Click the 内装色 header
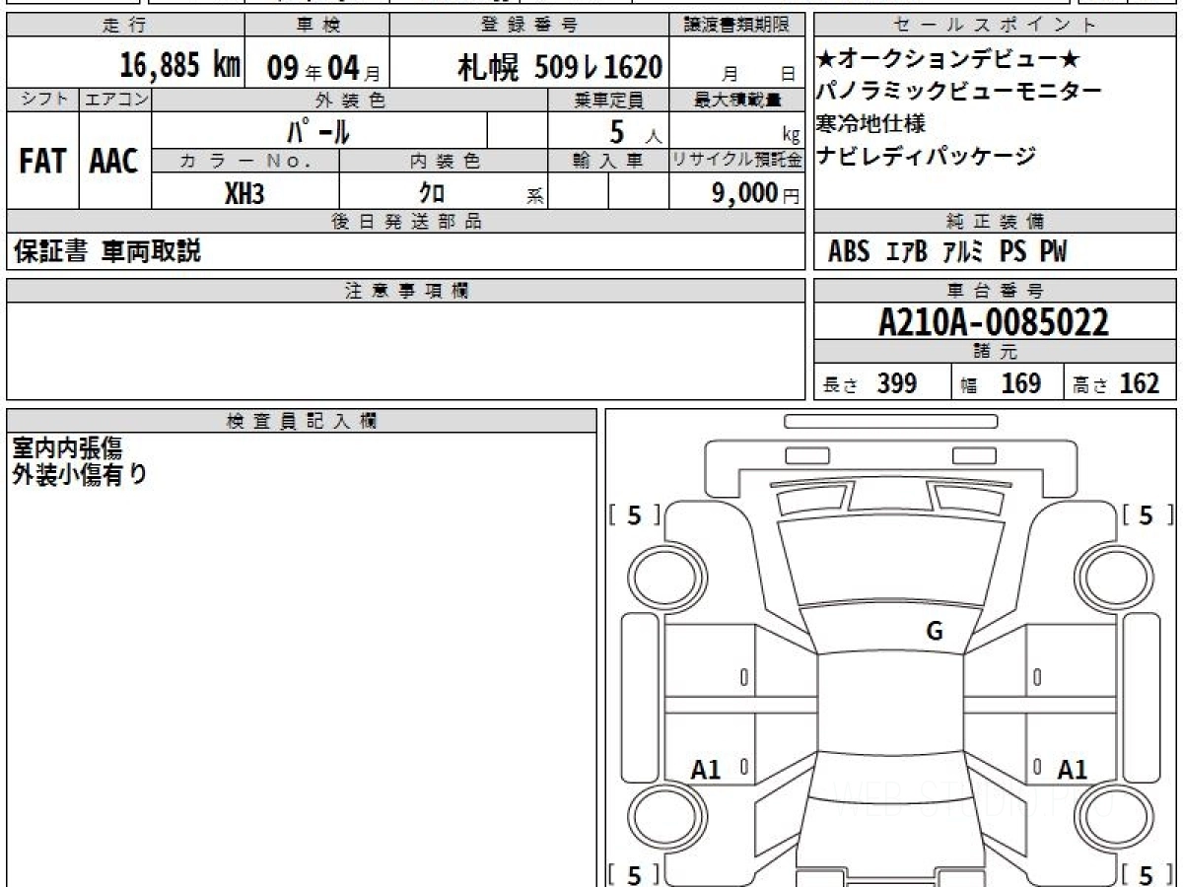 pos(444,161)
